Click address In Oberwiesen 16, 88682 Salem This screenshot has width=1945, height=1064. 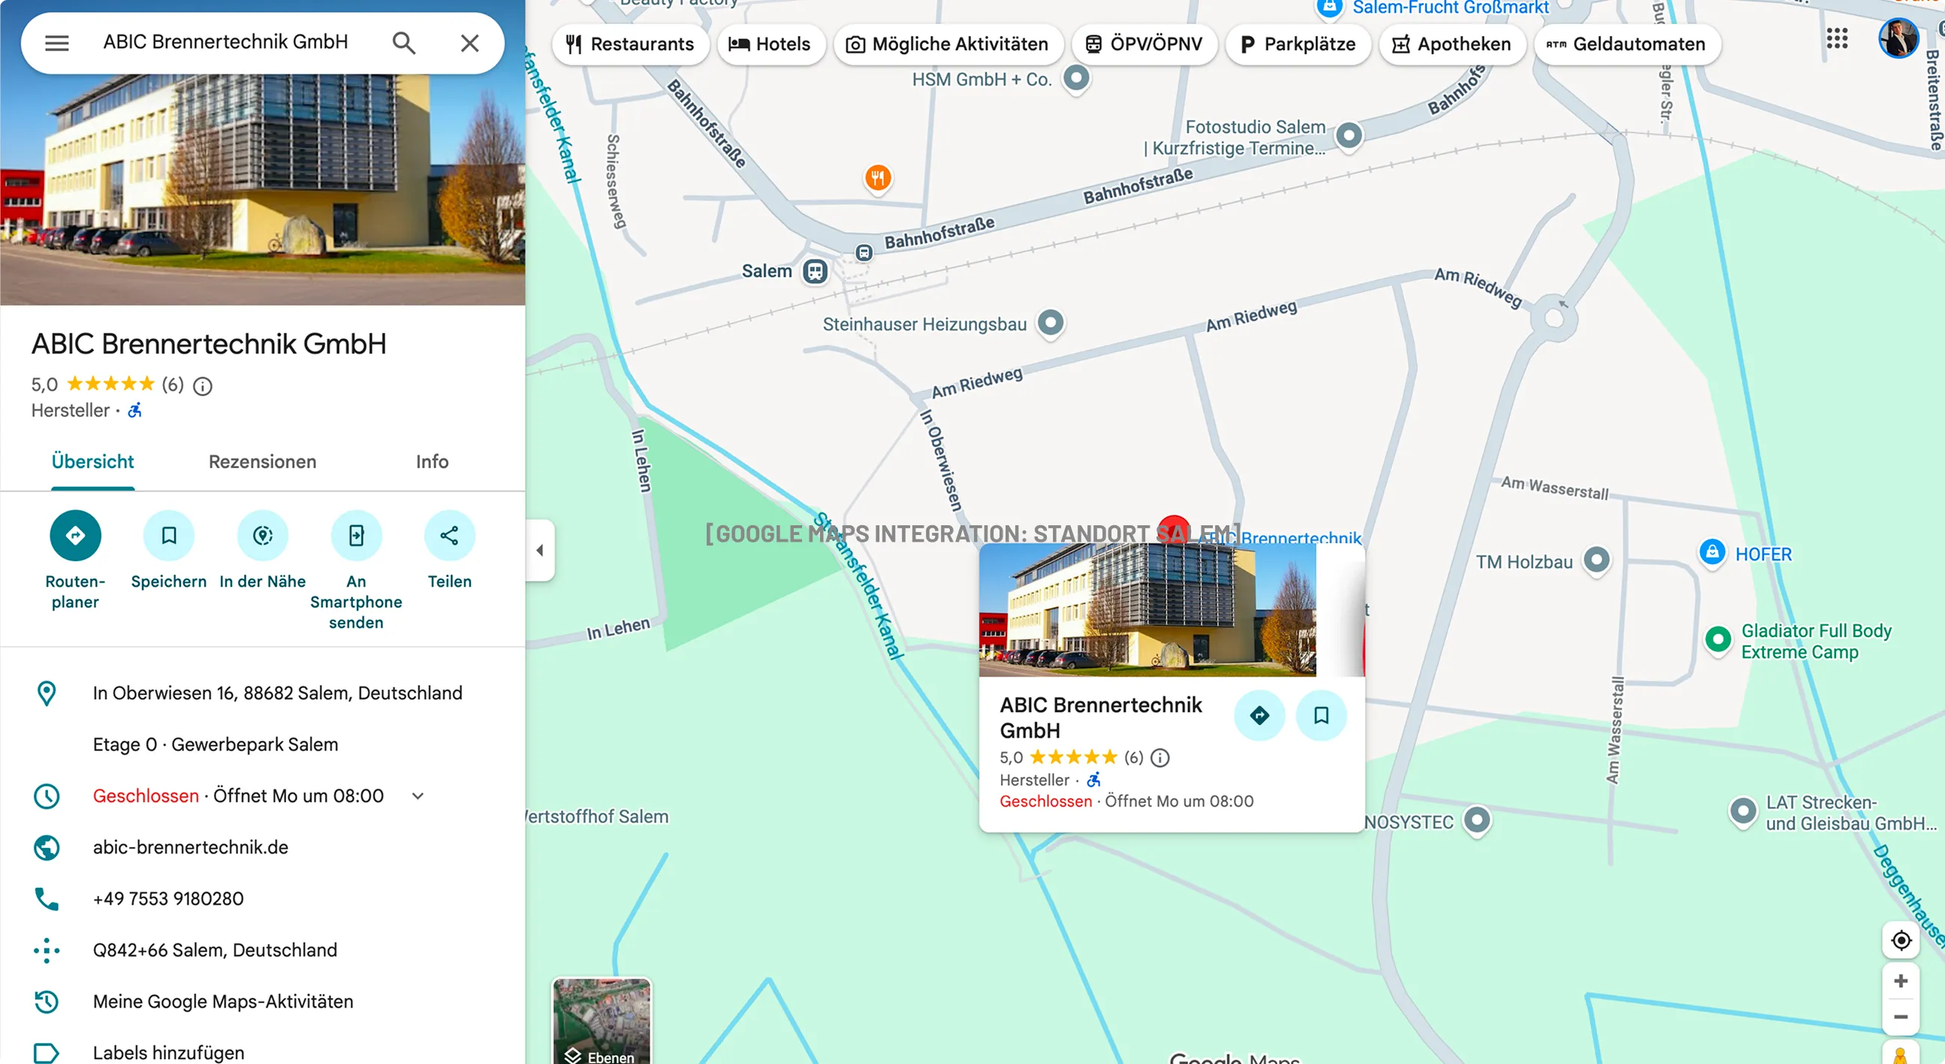(277, 693)
